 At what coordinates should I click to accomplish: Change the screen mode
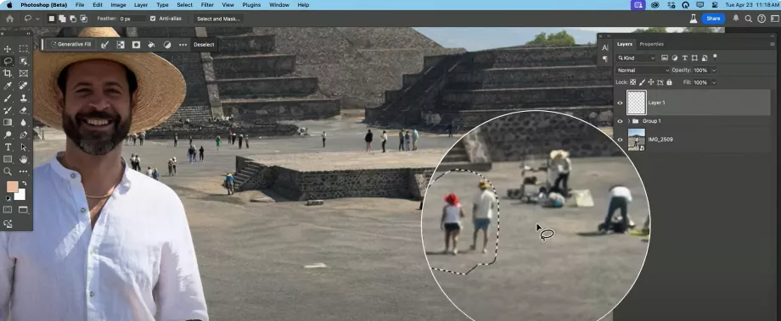[x=24, y=210]
